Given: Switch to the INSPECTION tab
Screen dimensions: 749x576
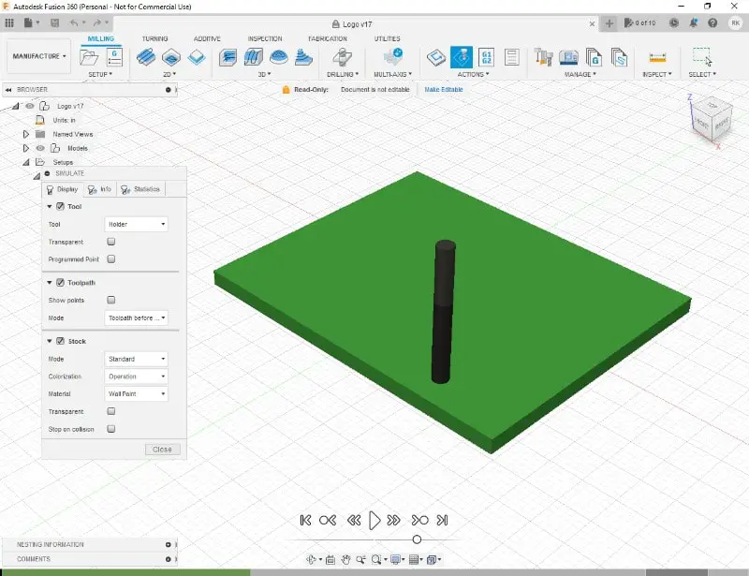Looking at the screenshot, I should coord(265,38).
